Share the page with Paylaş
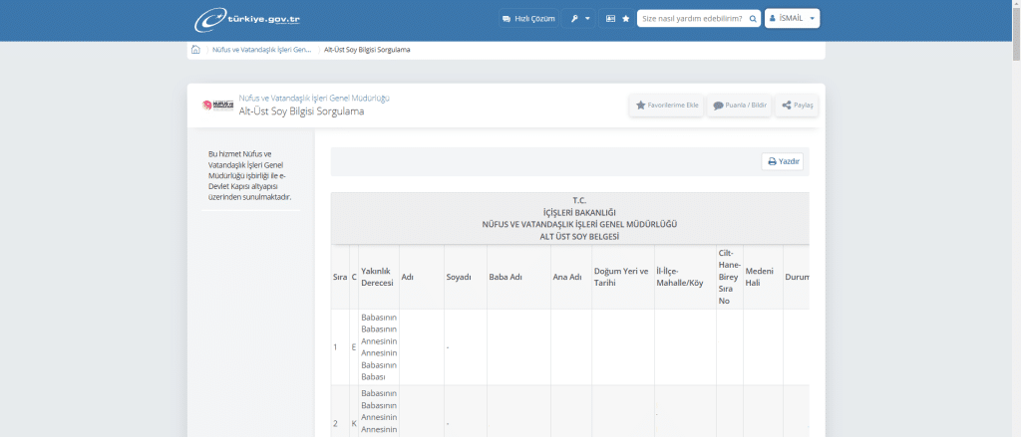 pos(797,105)
